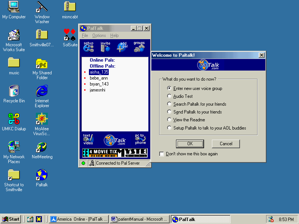Open the Windows Start menu

click(x=11, y=219)
